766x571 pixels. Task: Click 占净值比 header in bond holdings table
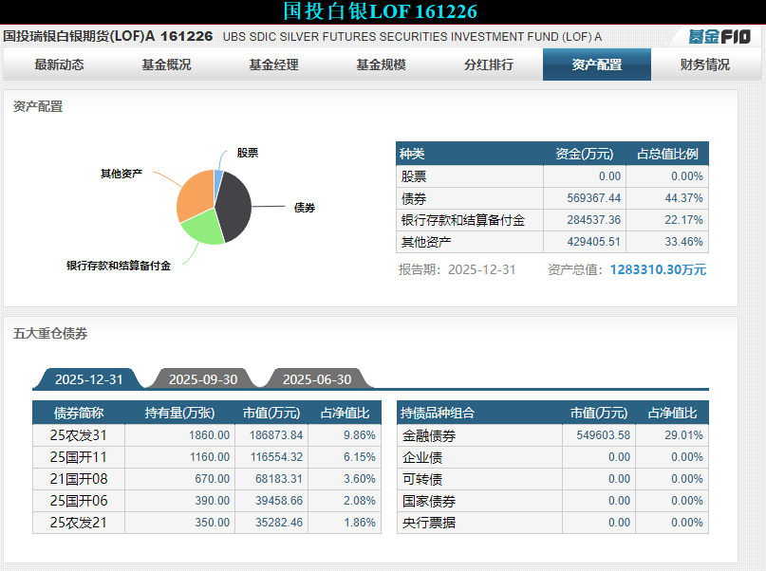pos(345,413)
